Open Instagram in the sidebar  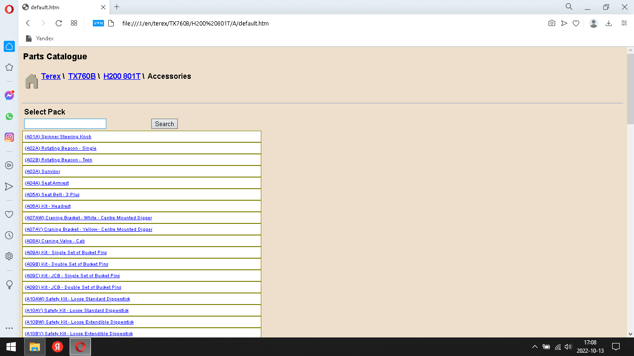click(x=9, y=137)
